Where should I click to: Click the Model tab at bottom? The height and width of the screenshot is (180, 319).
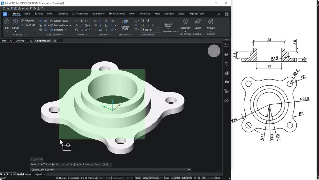20,174
